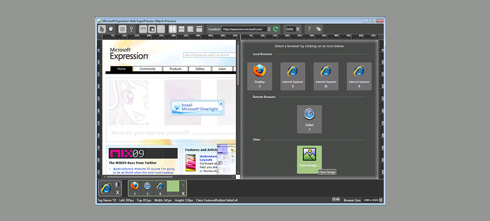Select Firefox 3 in comparison browser strip

(x=134, y=188)
